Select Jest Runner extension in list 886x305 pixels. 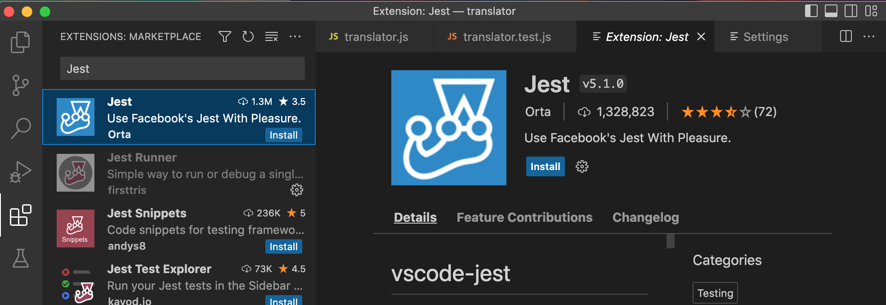pyautogui.click(x=179, y=173)
